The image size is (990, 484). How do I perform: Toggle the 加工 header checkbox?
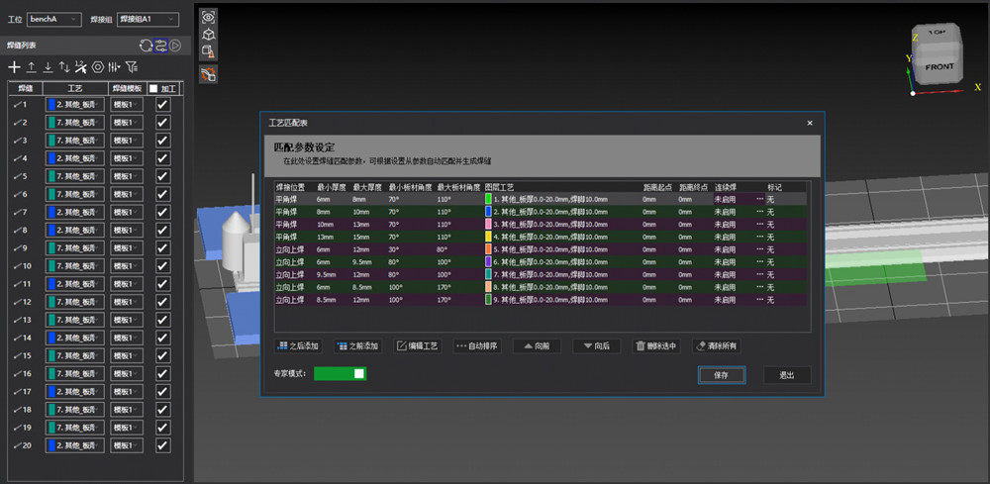coord(152,88)
